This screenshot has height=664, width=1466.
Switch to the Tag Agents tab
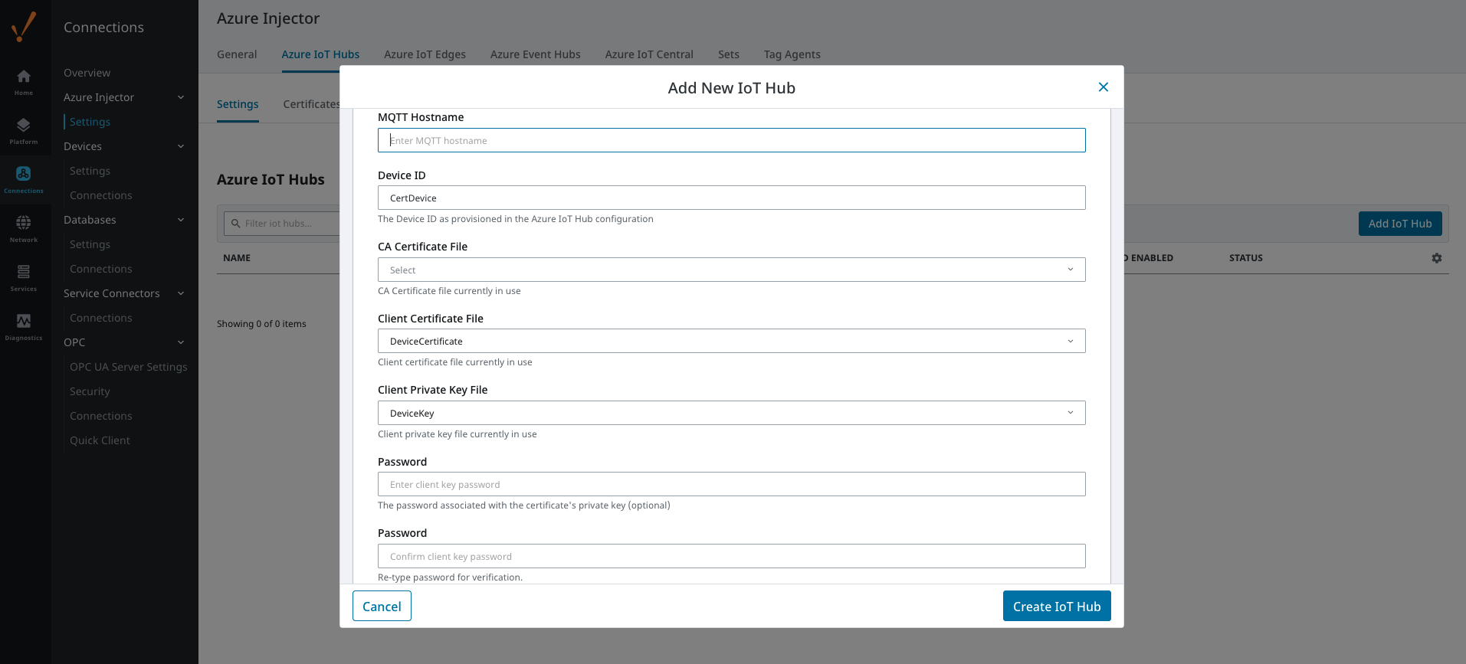[792, 54]
